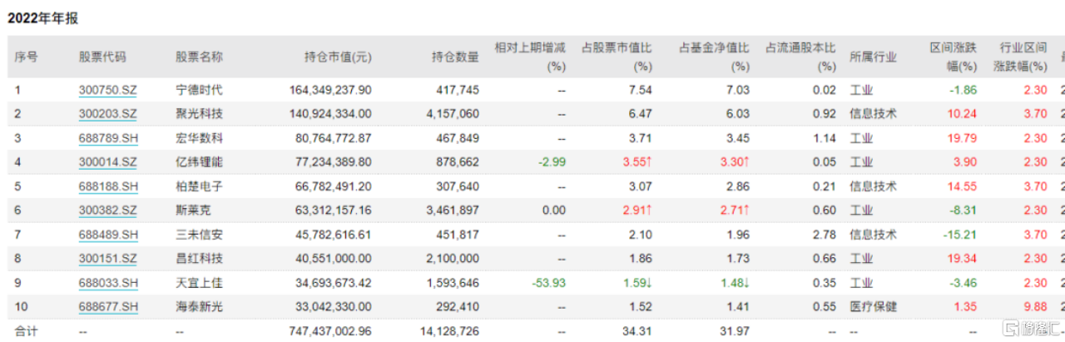Screen dimensions: 1065x342
Task: Click the 1.48↓ net value ratio
Action: pos(736,282)
